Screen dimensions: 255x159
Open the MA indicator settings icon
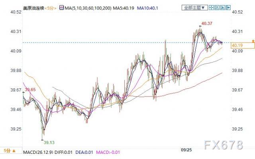point(61,8)
